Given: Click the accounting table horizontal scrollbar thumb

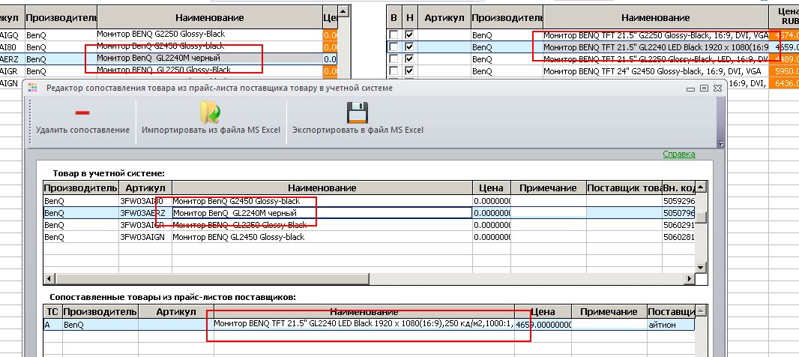Looking at the screenshot, I should coord(212,279).
